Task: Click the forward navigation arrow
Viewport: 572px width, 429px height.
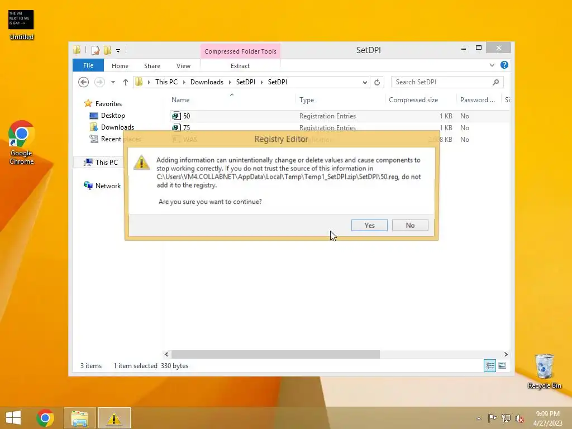Action: coord(99,82)
